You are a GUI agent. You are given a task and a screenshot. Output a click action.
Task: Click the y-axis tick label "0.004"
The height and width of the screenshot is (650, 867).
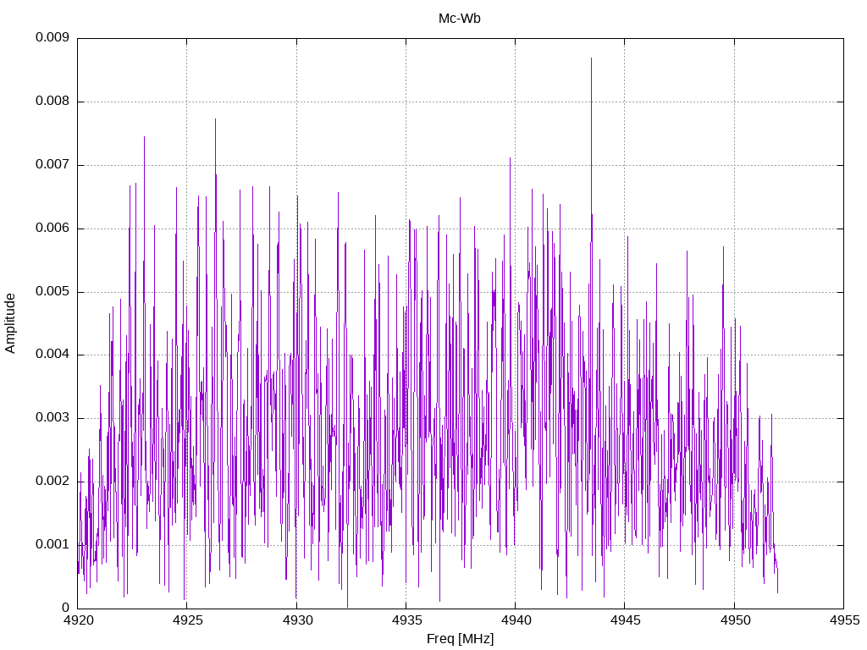(x=52, y=355)
